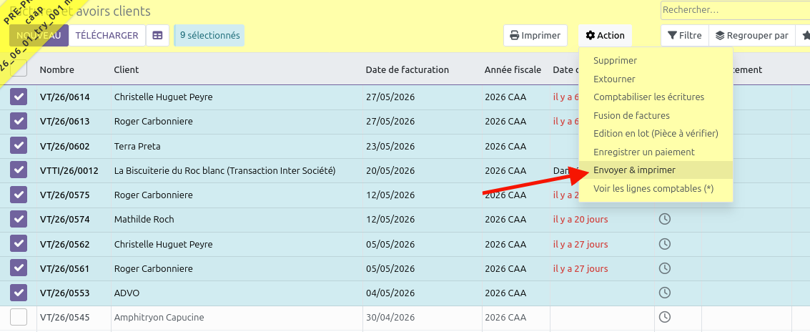Click the TÉLÉCHARGER button
Image resolution: width=810 pixels, height=332 pixels.
click(x=107, y=35)
